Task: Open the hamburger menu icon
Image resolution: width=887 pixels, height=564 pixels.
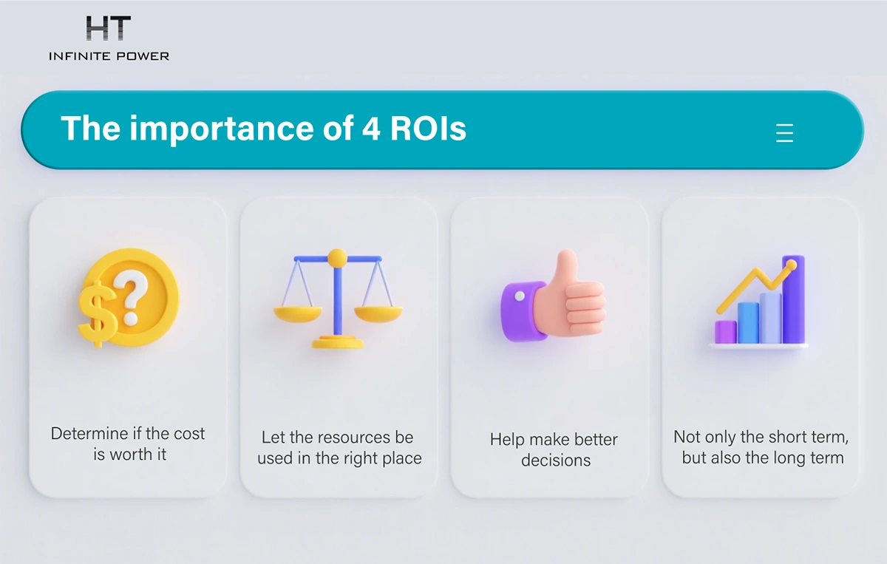Action: (784, 133)
